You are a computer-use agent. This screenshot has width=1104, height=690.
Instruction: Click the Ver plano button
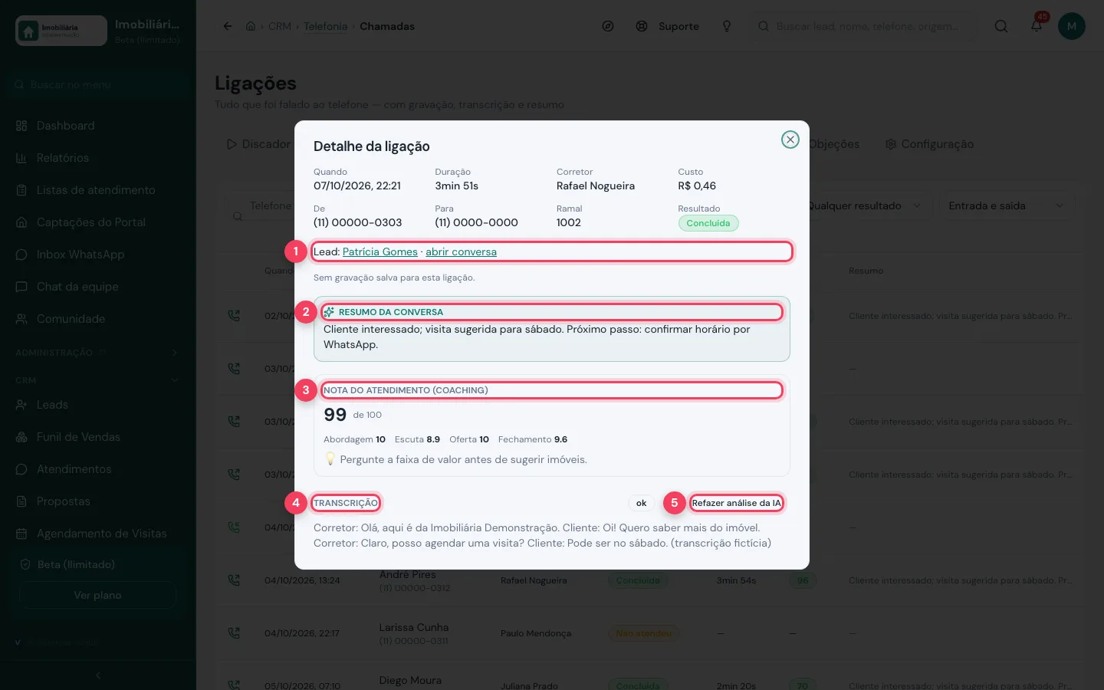(x=98, y=595)
